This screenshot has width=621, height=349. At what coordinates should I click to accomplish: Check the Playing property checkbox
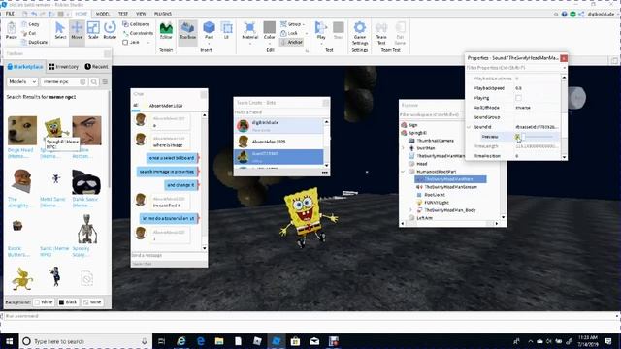click(x=518, y=98)
